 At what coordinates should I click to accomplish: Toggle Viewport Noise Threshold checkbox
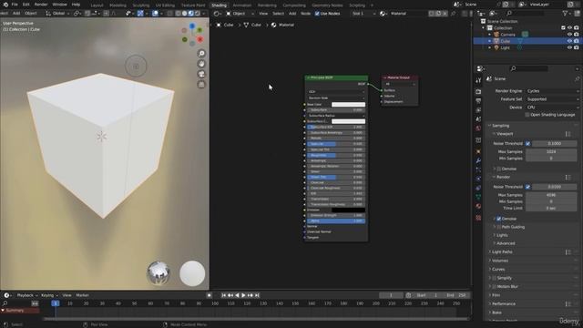[x=527, y=144]
